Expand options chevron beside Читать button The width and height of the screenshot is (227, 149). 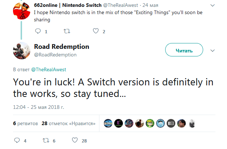click(213, 51)
